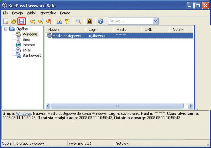Click status text Ogółem: 6 grup, 1 wpisów
The width and height of the screenshot is (211, 148).
[23, 143]
